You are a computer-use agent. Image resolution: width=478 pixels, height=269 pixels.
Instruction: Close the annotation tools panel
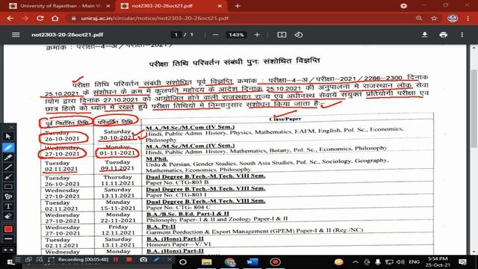coord(11,127)
